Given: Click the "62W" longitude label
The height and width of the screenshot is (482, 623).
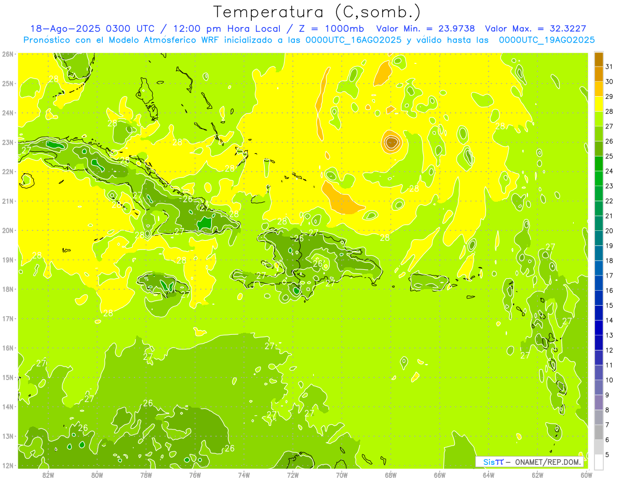Looking at the screenshot, I should pos(537,475).
